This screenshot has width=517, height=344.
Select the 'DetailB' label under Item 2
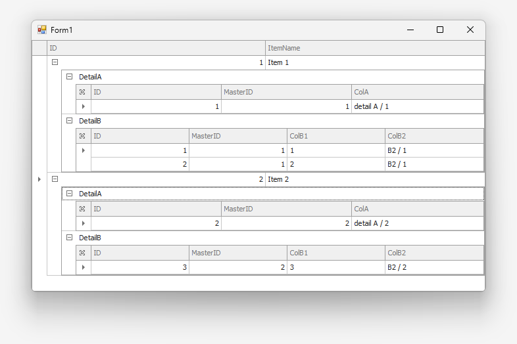tap(90, 238)
